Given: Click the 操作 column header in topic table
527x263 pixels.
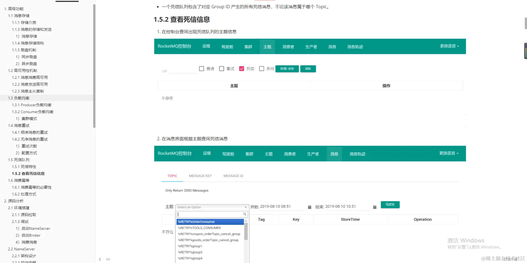Looking at the screenshot, I should [386, 86].
